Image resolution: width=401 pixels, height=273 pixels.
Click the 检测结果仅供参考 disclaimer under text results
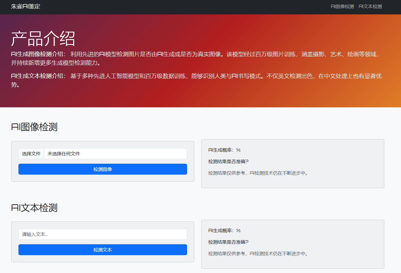pos(258,253)
